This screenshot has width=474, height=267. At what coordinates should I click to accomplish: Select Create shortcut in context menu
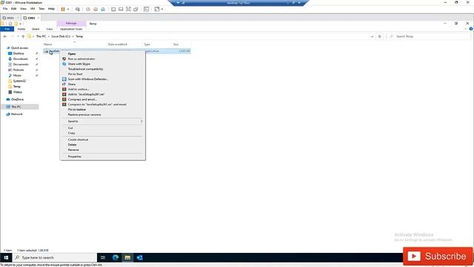[102, 139]
